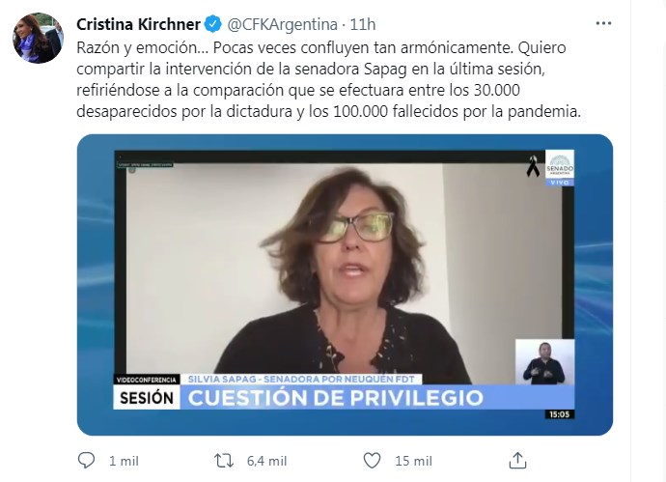The width and height of the screenshot is (666, 482).
Task: Click the 6,4 mil retweets count
Action: click(x=266, y=461)
